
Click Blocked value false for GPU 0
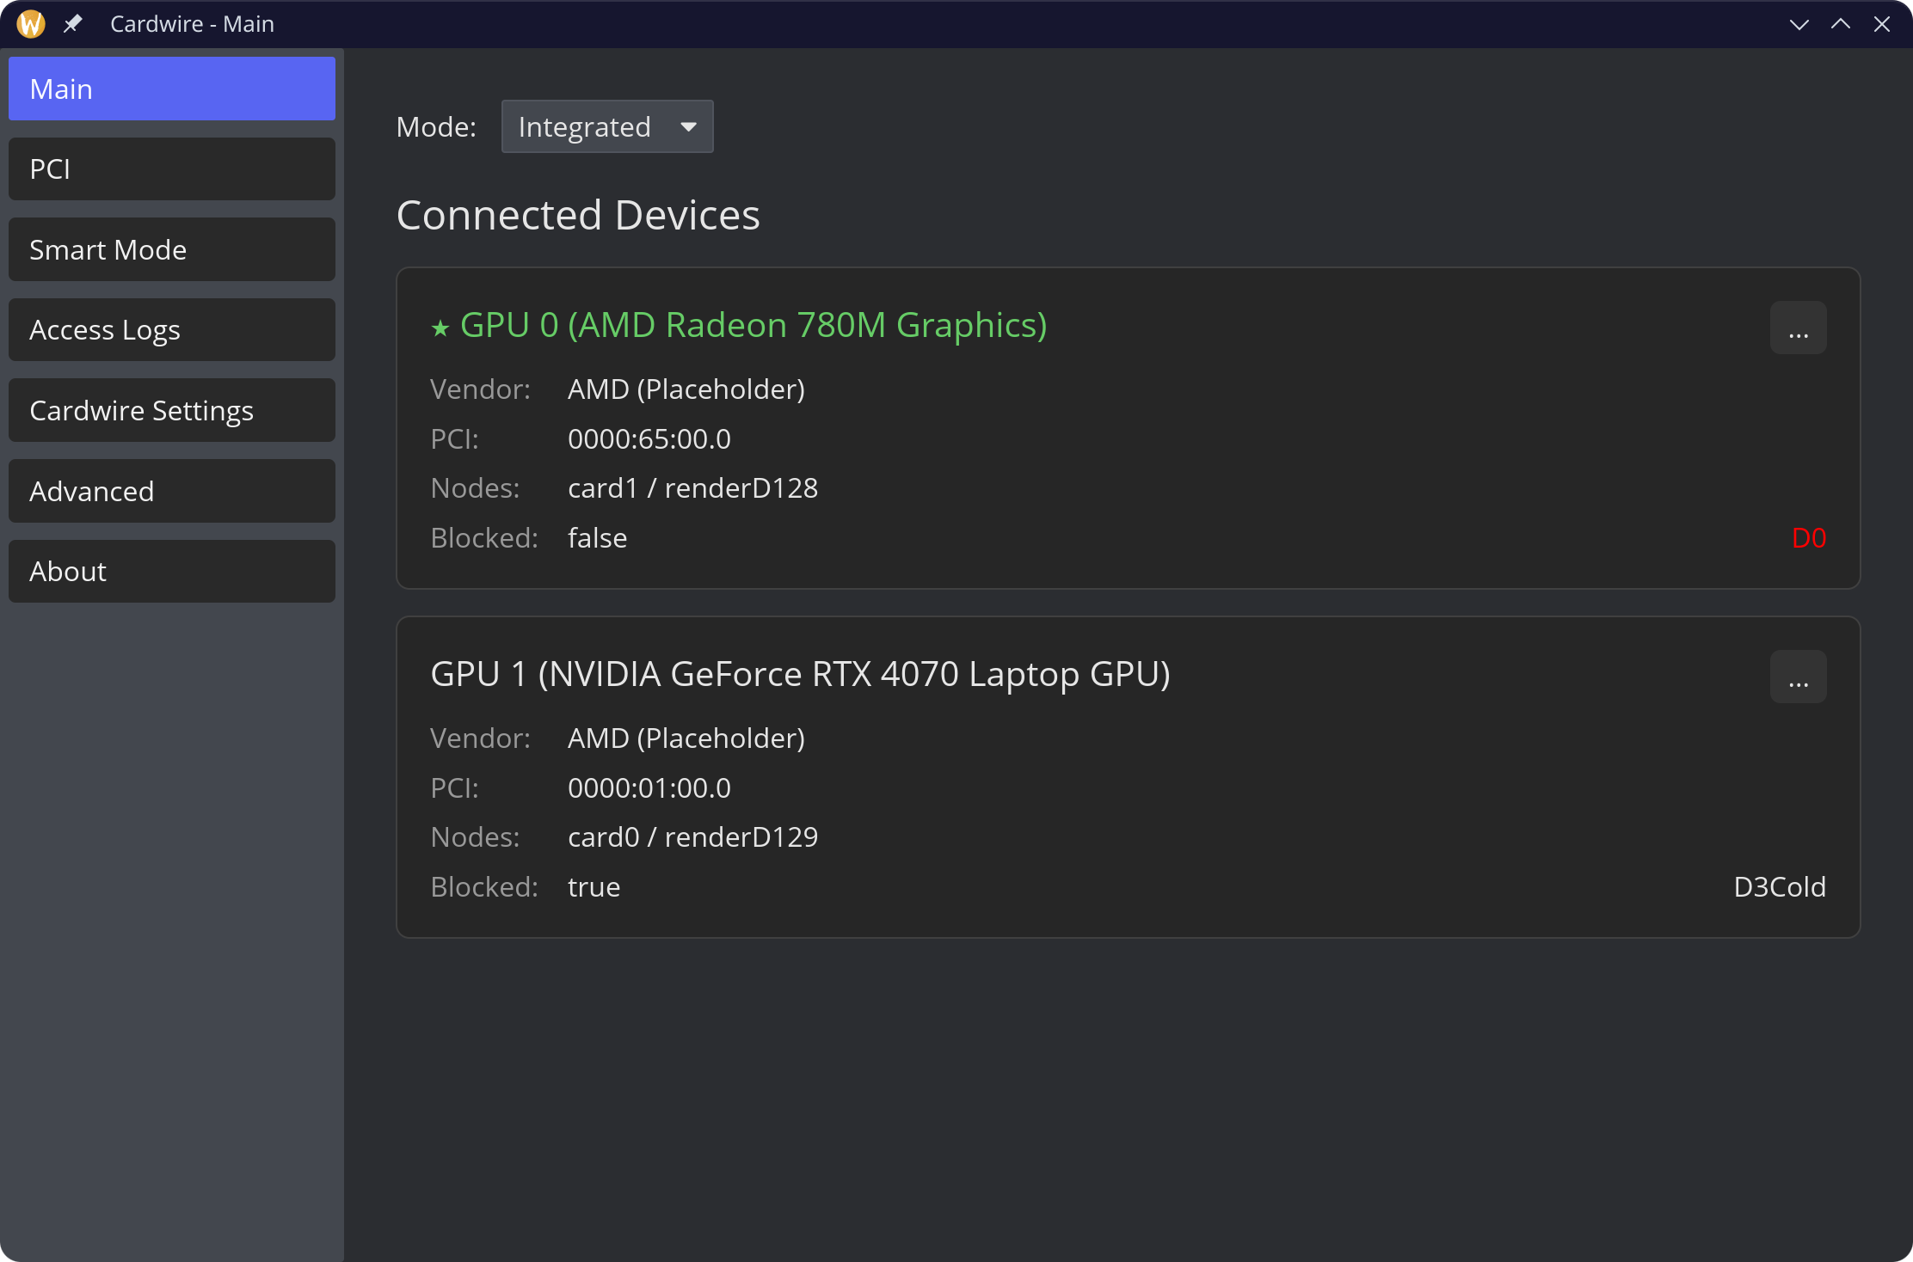(598, 538)
